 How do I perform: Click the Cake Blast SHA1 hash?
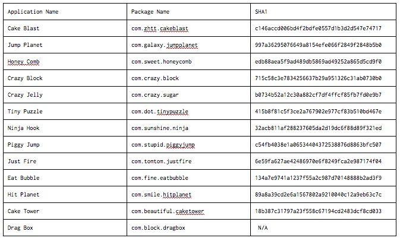pos(319,28)
